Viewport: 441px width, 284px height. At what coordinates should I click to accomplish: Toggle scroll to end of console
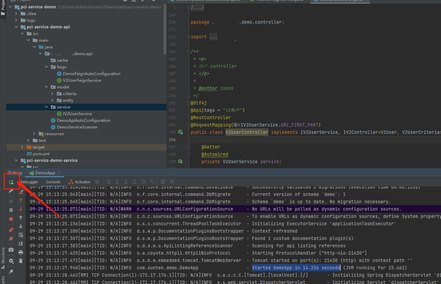(x=21, y=244)
